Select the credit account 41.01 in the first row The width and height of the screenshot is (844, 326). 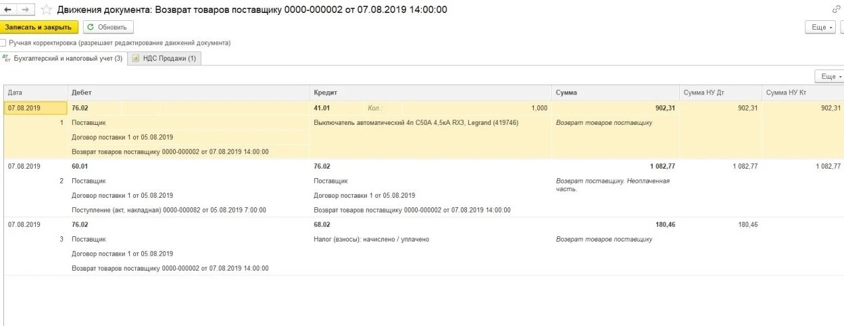pyautogui.click(x=322, y=108)
